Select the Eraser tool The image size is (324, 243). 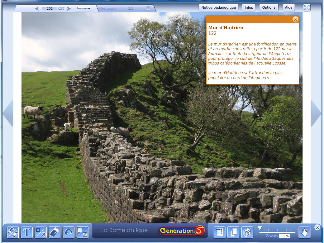tap(55, 232)
